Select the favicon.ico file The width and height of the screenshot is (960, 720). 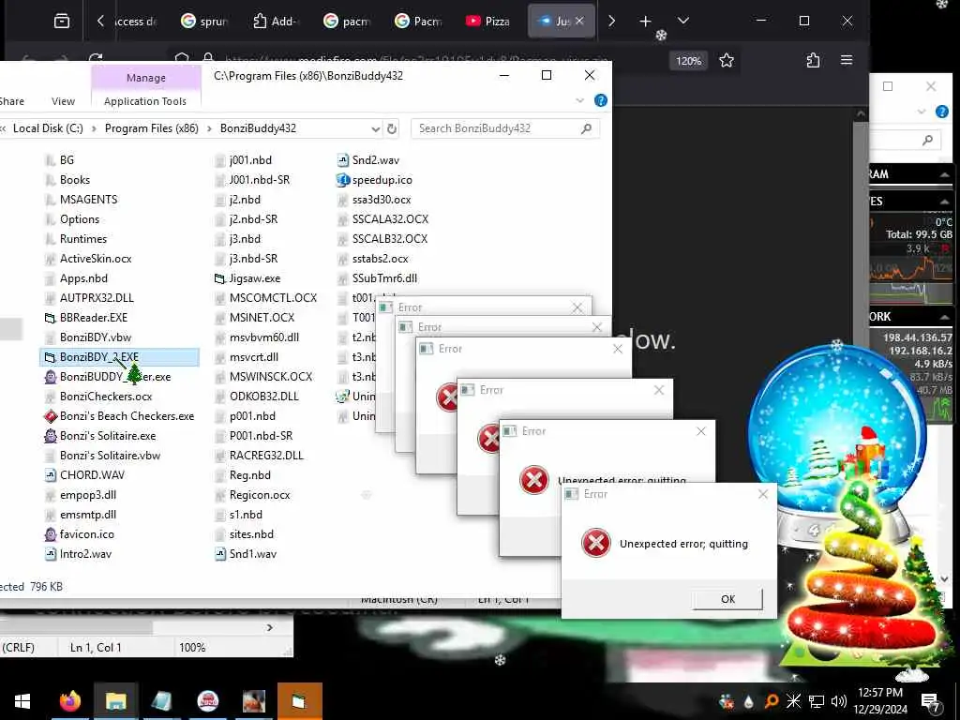80,534
